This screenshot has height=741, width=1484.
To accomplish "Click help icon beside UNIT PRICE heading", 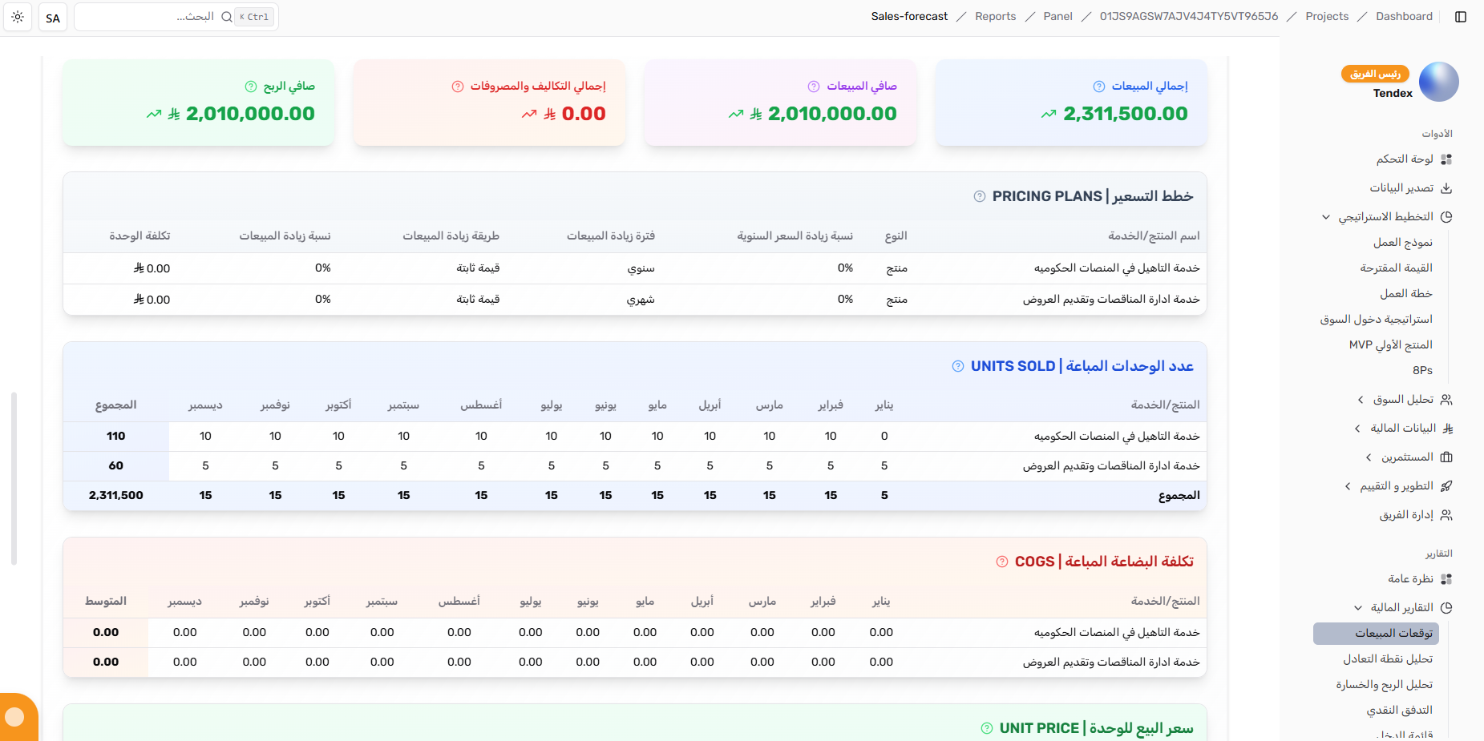I will pos(987,728).
